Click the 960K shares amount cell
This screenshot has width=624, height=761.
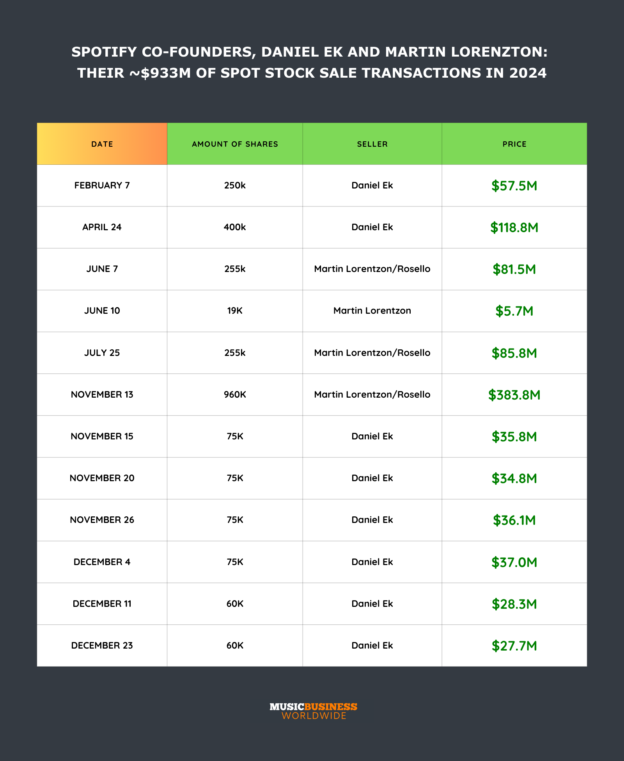coord(235,395)
